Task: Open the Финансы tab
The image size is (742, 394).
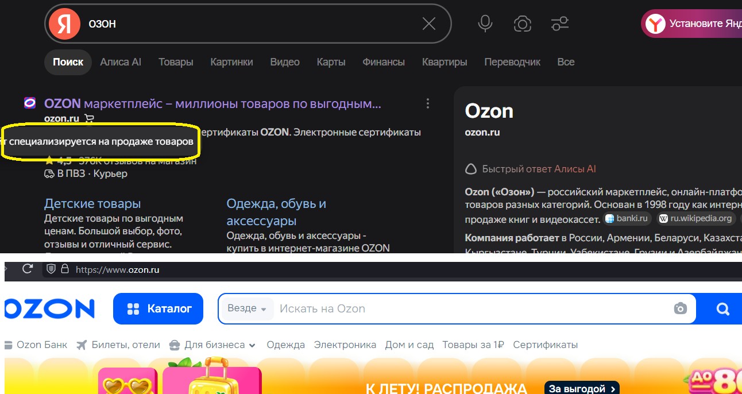Action: pos(384,62)
